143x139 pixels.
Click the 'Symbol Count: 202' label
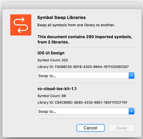53,60
